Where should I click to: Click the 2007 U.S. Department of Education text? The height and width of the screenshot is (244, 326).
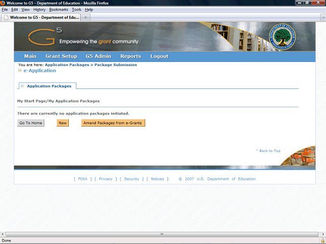[x=217, y=179]
